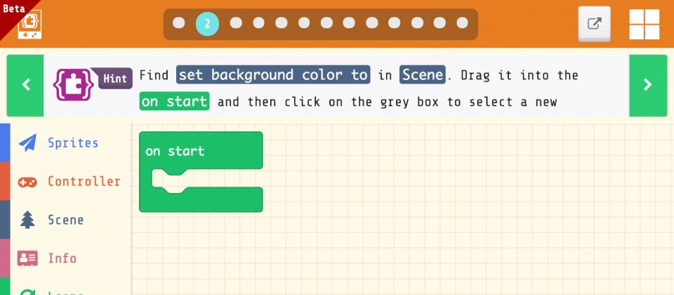Screen dimensions: 674x295
Task: Go to next hint with right chevron
Action: click(x=648, y=85)
